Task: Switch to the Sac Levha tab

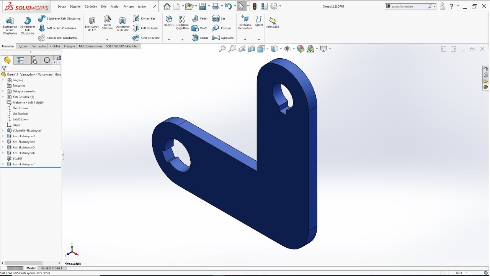Action: coord(39,46)
